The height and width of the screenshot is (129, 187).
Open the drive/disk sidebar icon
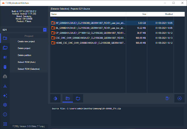tap(5, 76)
